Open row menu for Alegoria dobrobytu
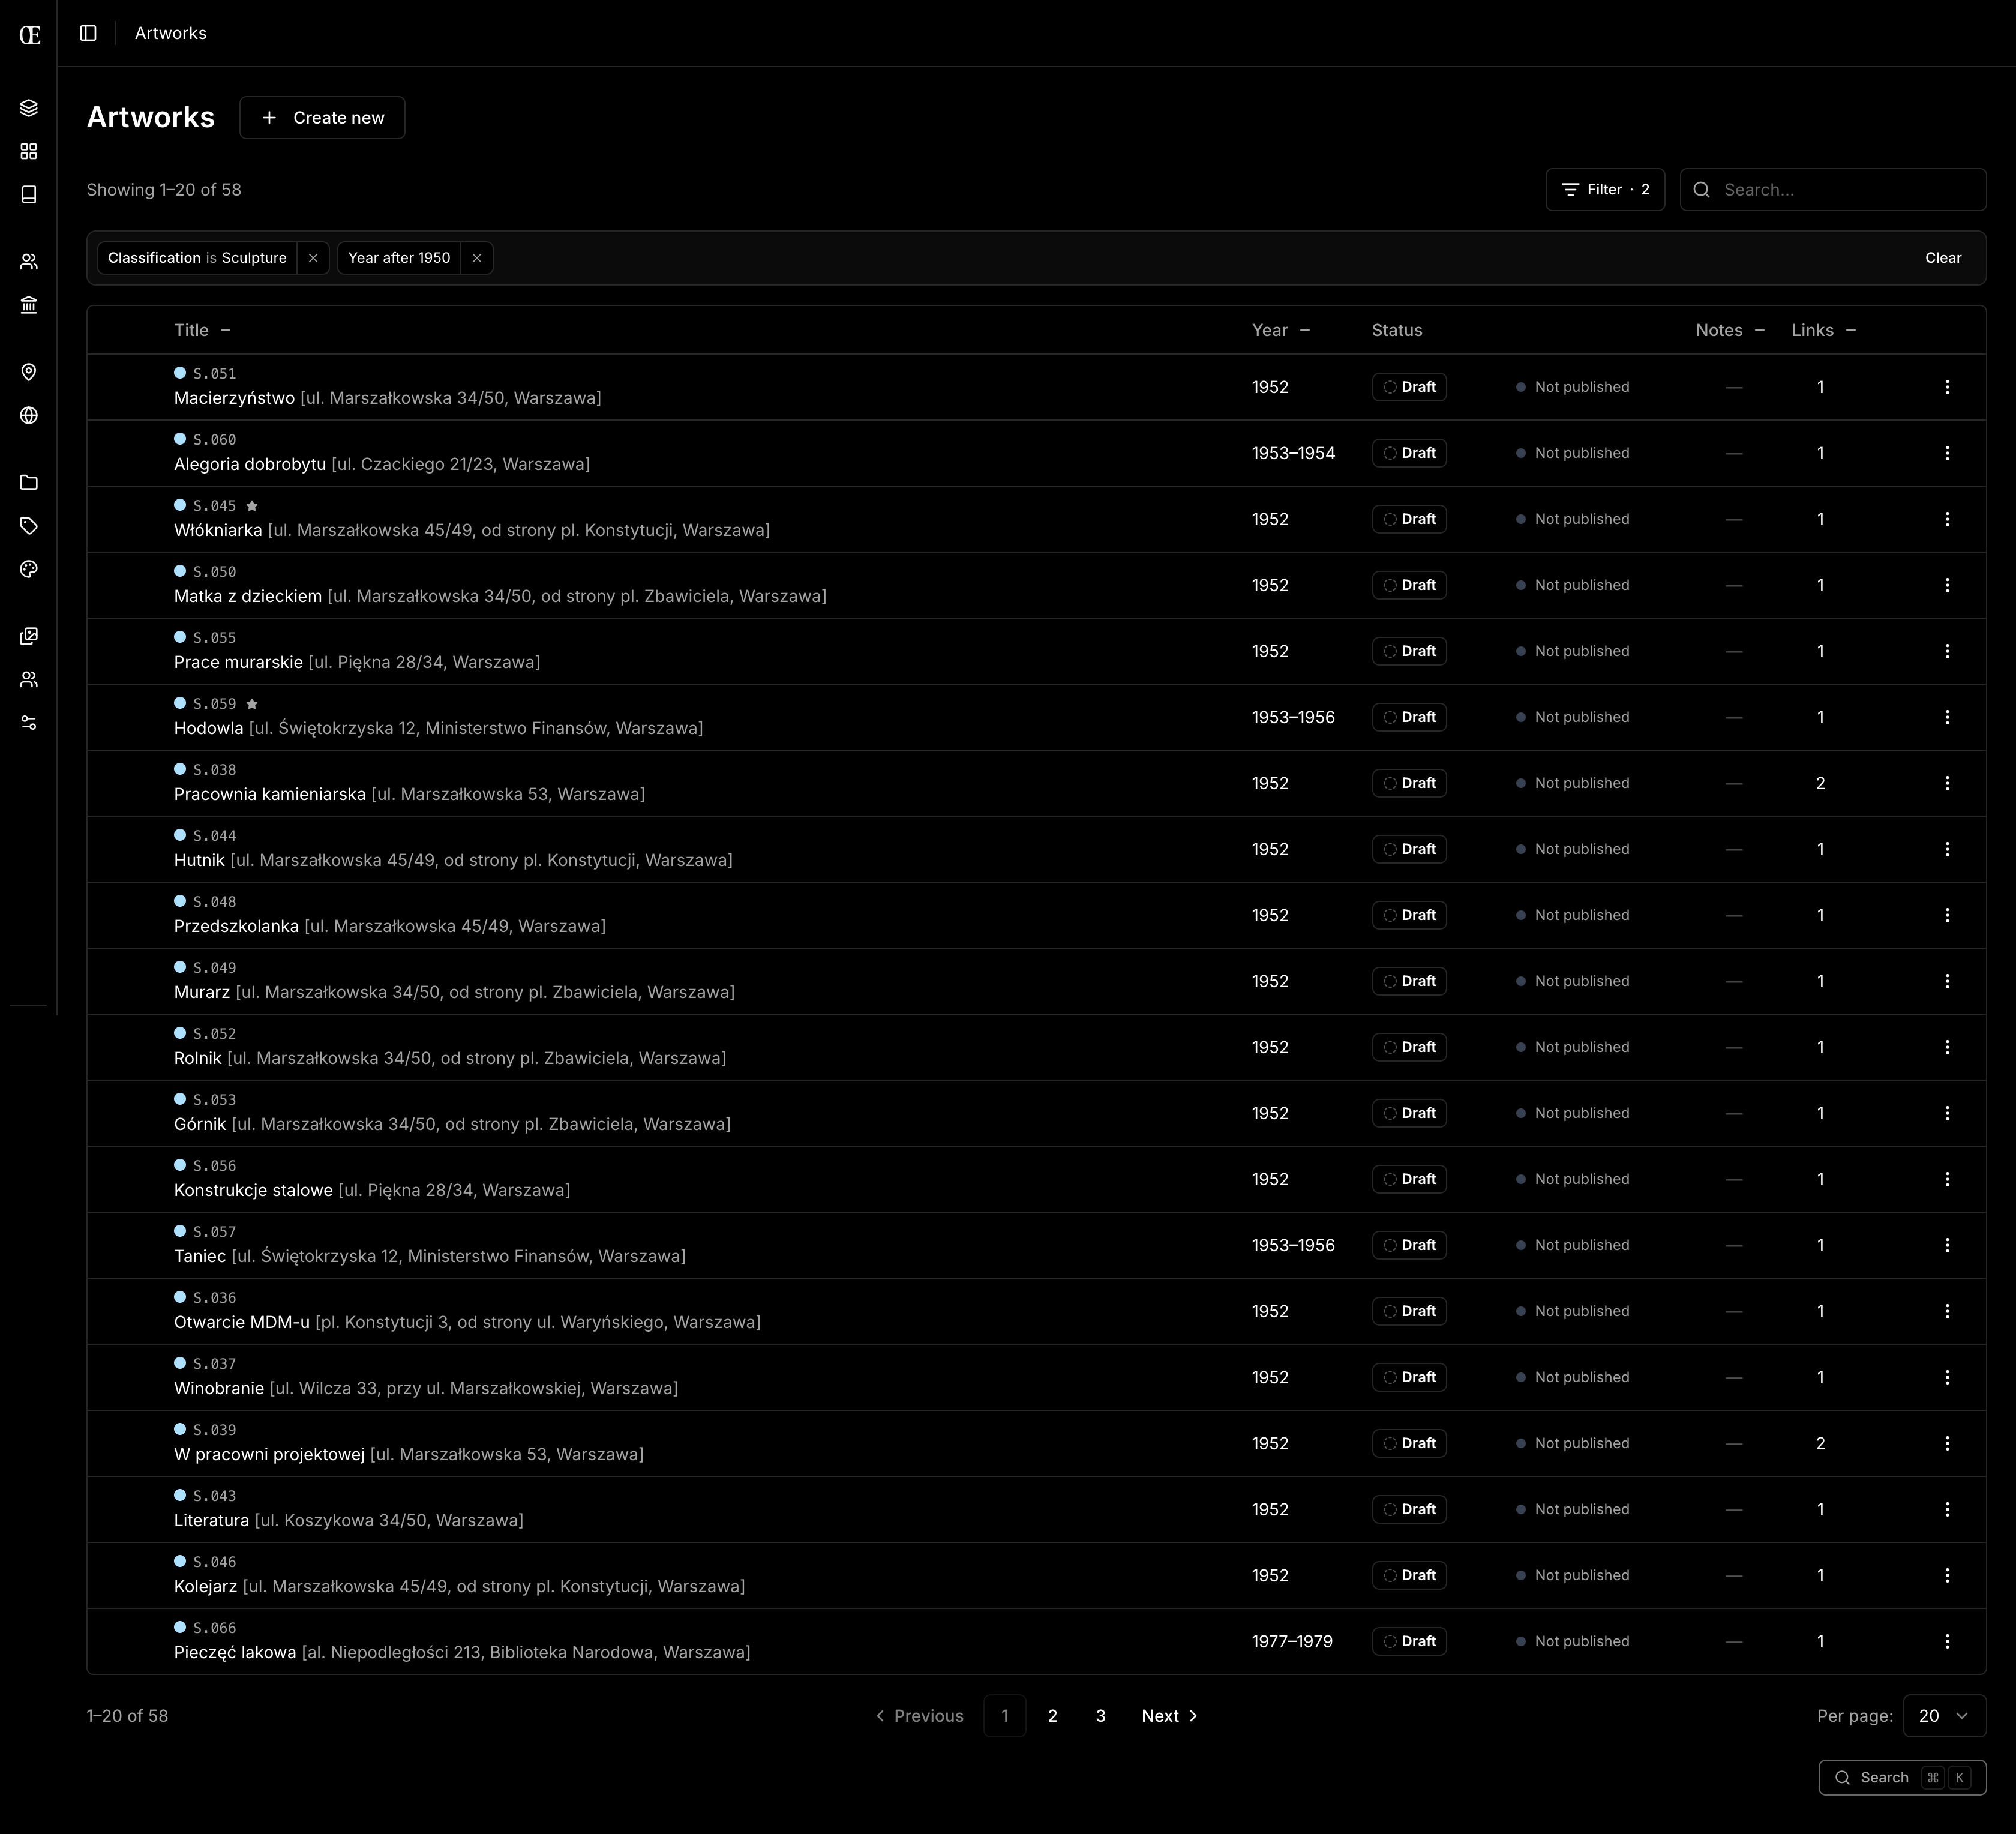The width and height of the screenshot is (2016, 1834). click(x=1947, y=453)
